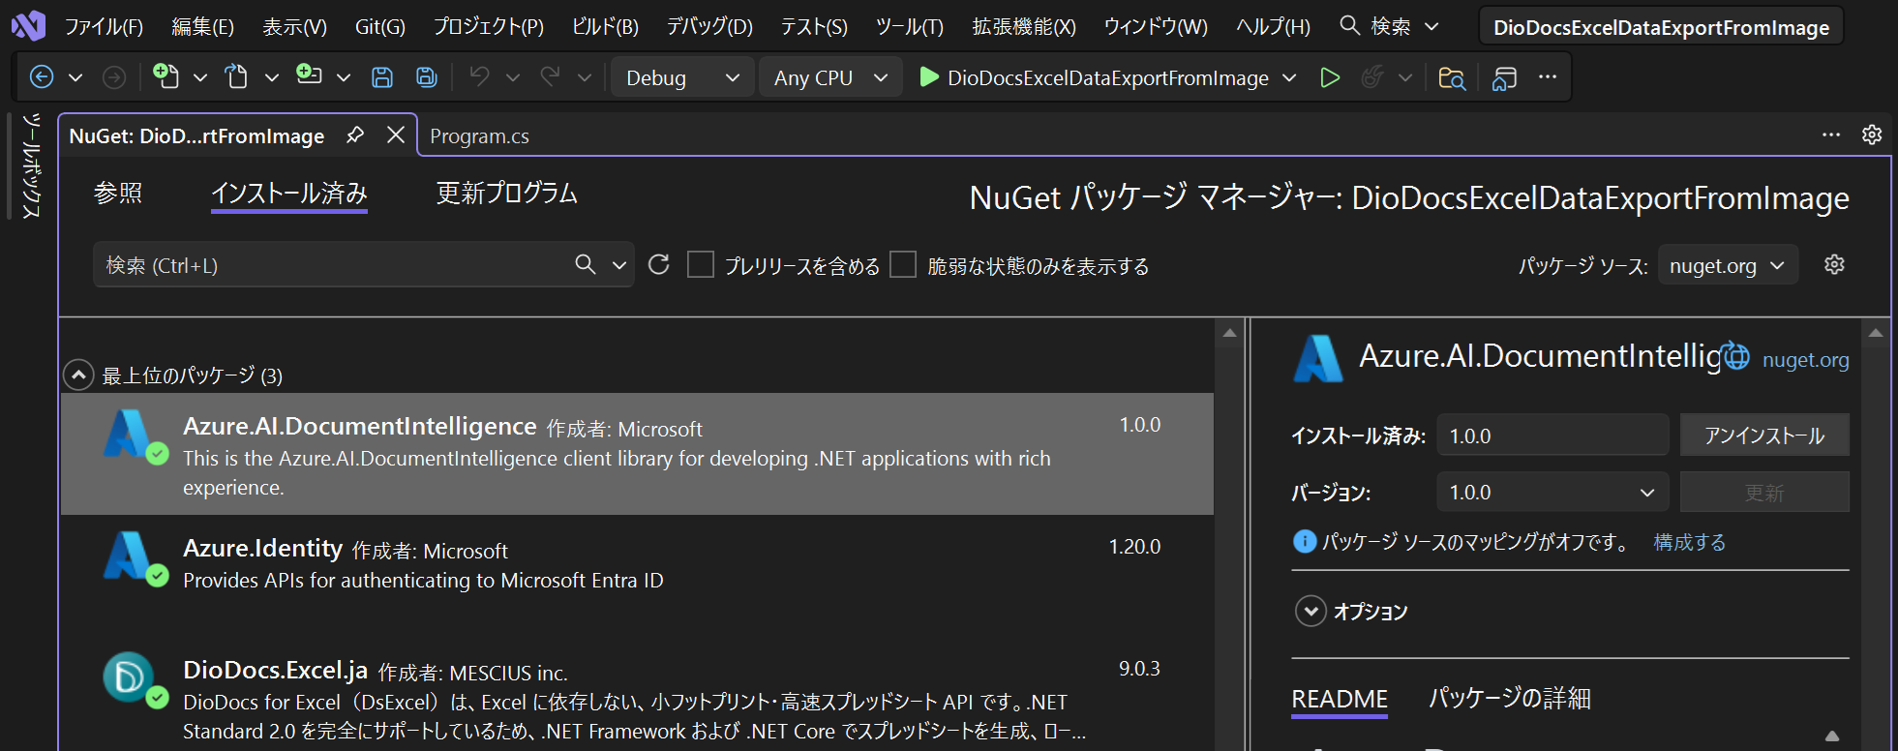
Task: Refresh the NuGet package list
Action: click(659, 265)
